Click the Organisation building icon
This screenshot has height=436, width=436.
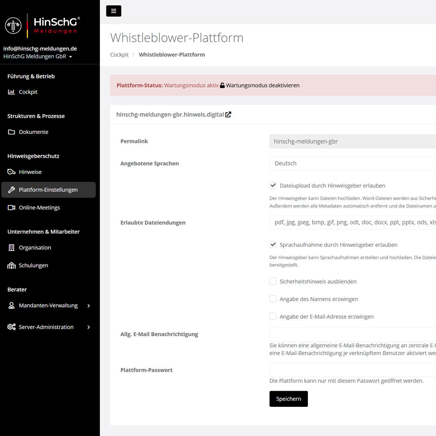[11, 248]
